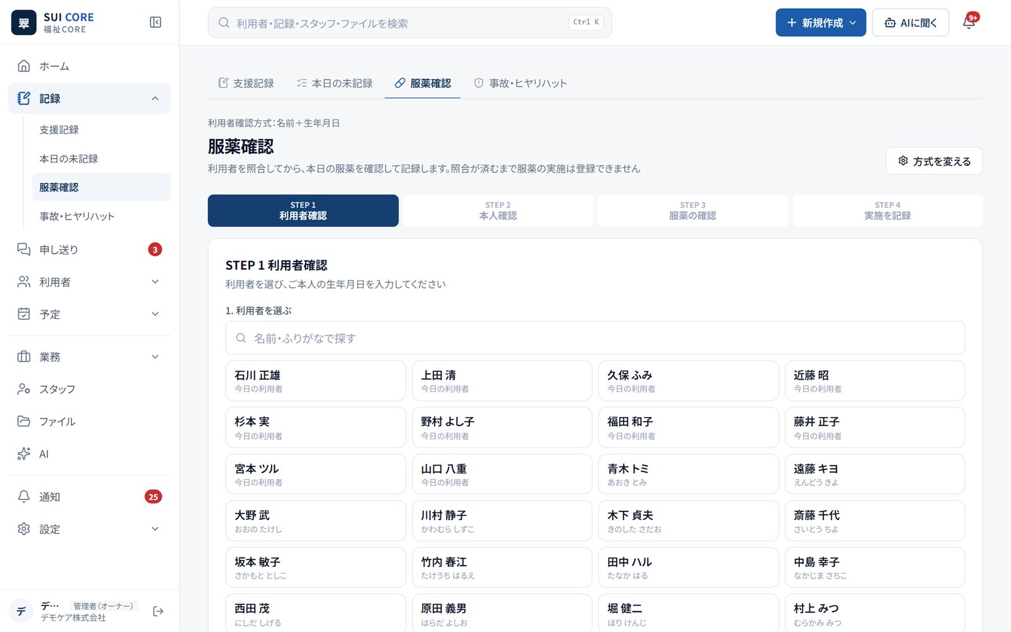The height and width of the screenshot is (632, 1011).
Task: Expand the 予定 sidebar section
Action: click(155, 314)
